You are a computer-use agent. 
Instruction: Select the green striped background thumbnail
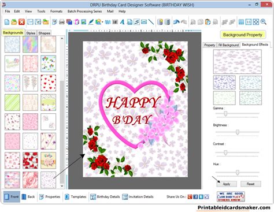pos(12,102)
